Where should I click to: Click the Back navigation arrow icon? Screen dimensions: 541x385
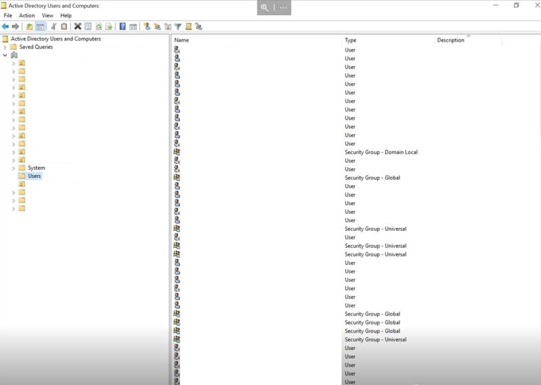(x=5, y=26)
